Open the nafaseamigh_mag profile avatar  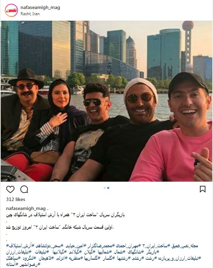click(x=11, y=10)
